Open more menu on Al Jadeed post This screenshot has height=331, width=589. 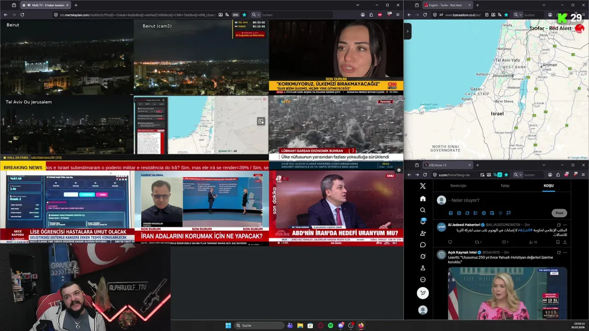click(565, 225)
